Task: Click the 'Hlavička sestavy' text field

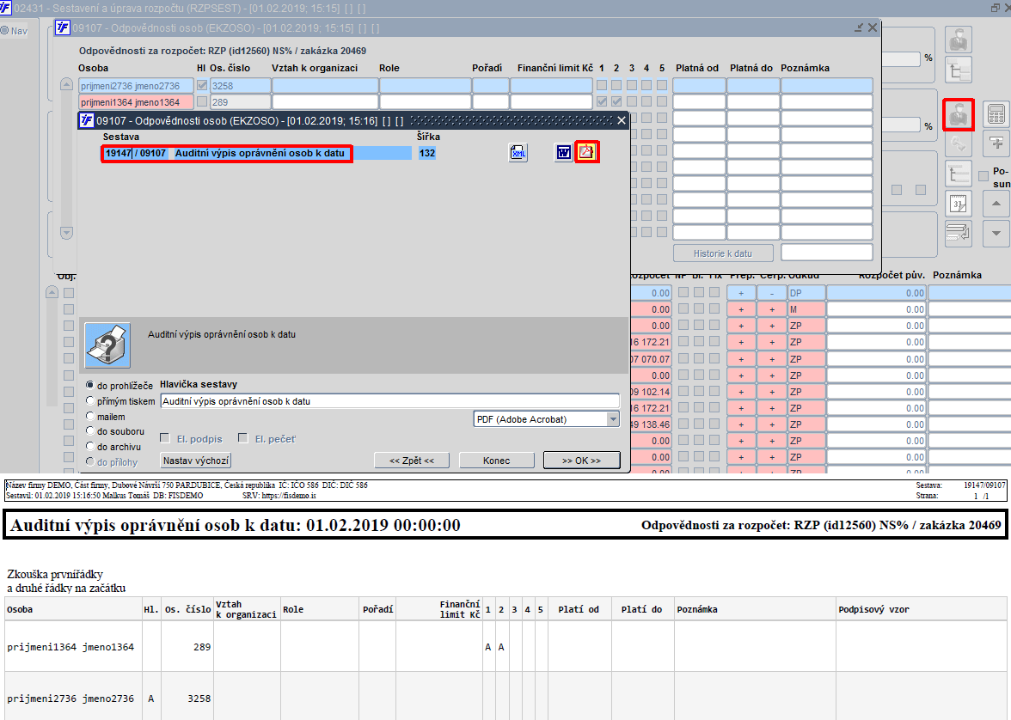Action: click(x=390, y=401)
